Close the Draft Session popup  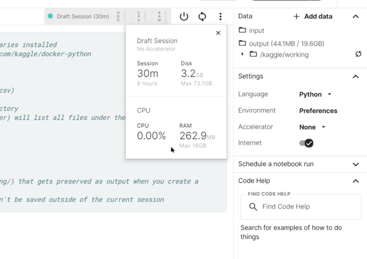(x=218, y=33)
